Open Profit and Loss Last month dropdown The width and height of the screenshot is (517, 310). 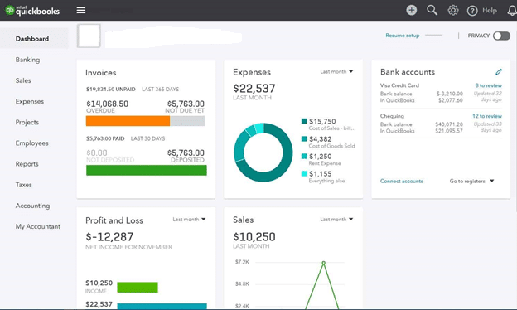(x=189, y=220)
